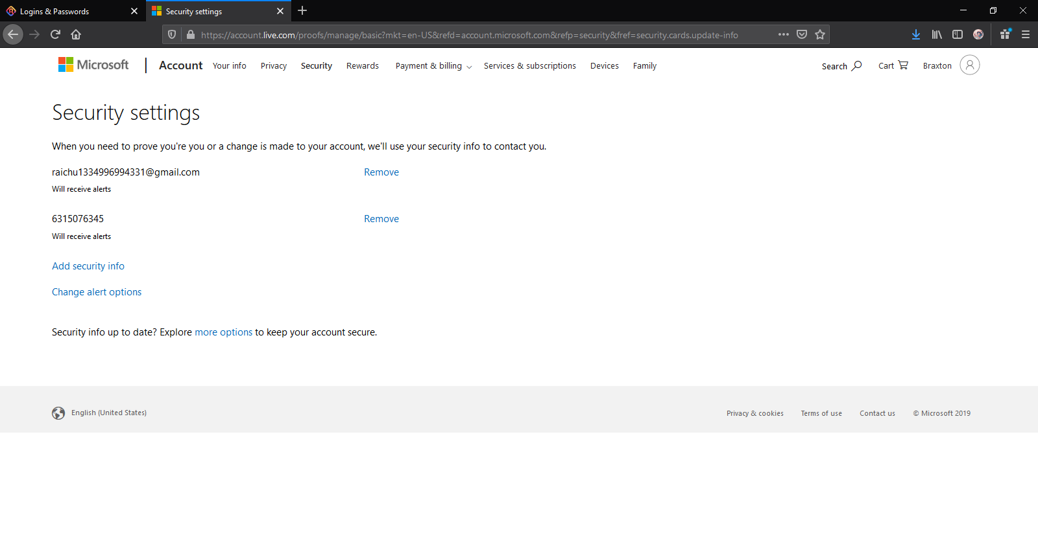Click the Account heading link
The image size is (1038, 557).
[181, 65]
